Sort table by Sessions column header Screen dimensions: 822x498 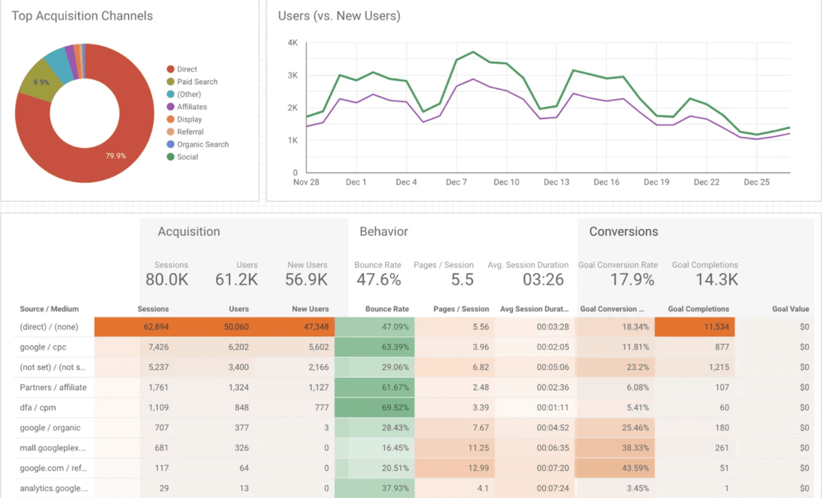coord(153,309)
